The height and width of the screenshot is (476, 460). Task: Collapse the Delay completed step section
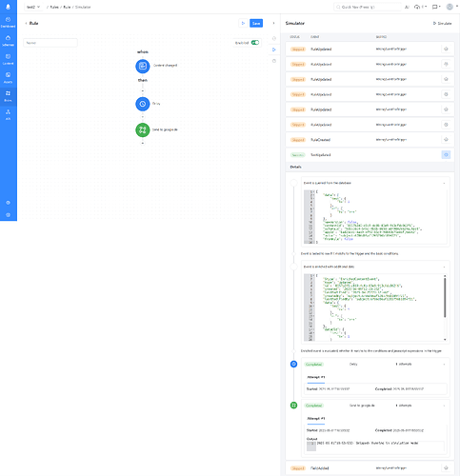(x=444, y=365)
